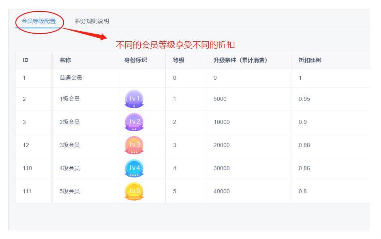Click ID cell 12 in 3级会员 row
Screen dimensions: 381x239
point(26,145)
